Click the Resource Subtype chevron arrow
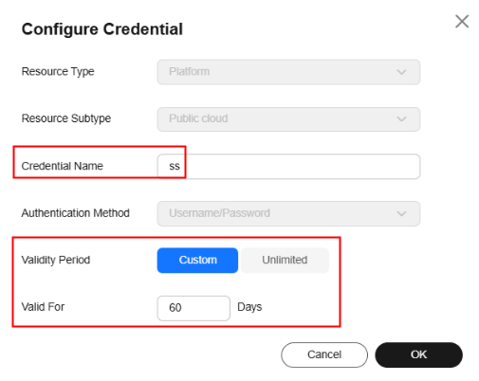 (x=401, y=119)
